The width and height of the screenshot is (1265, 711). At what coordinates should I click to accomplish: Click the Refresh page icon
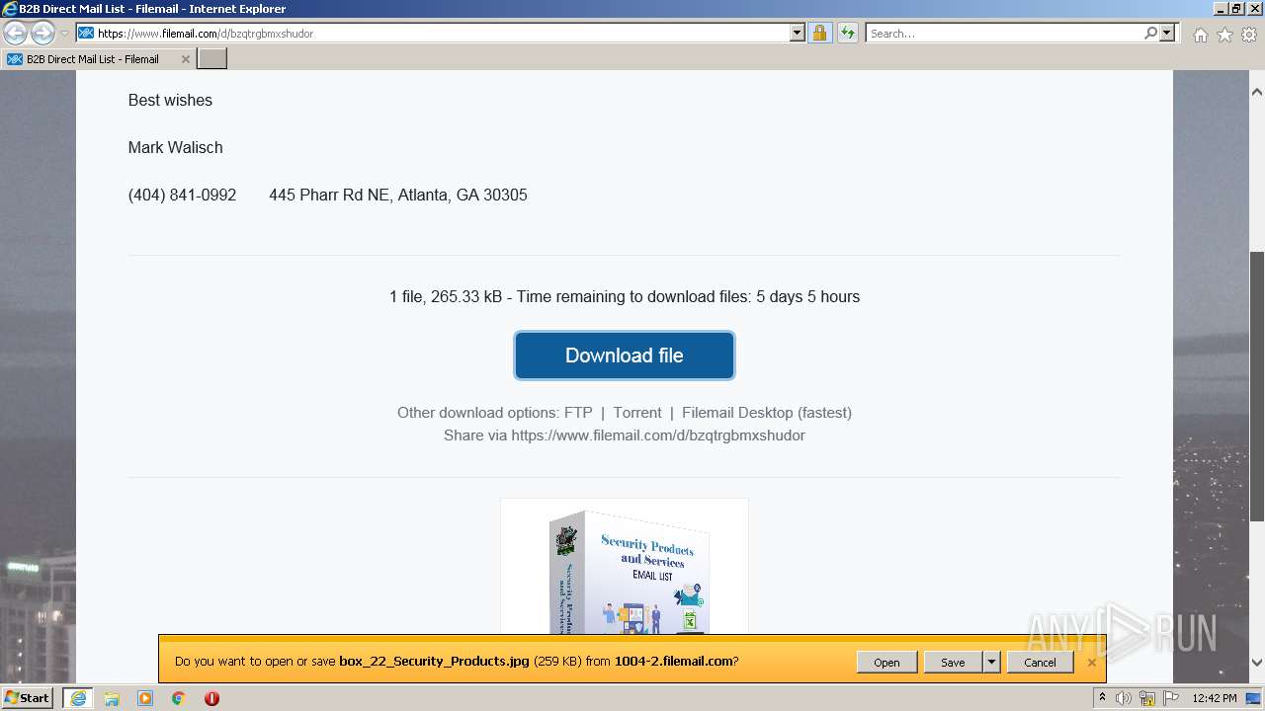point(847,34)
